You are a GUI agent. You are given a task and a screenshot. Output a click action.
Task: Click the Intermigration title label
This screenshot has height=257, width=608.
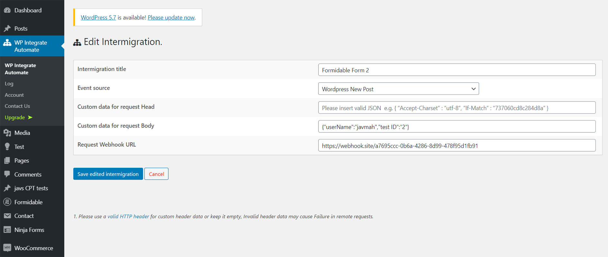point(102,69)
